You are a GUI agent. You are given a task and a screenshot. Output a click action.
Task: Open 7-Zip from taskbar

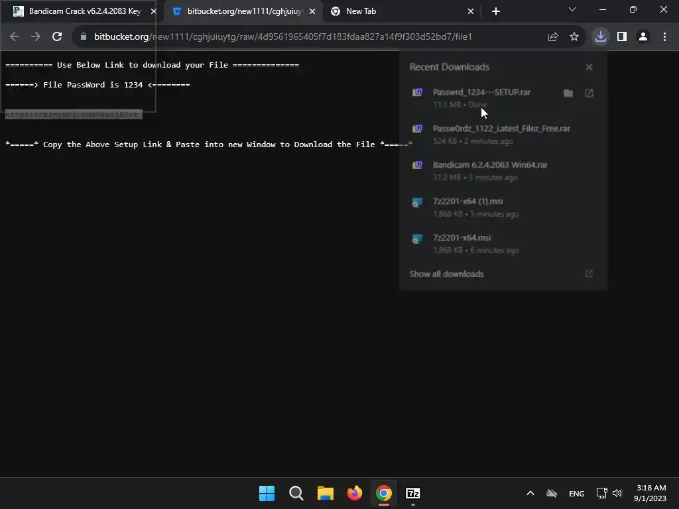(413, 493)
